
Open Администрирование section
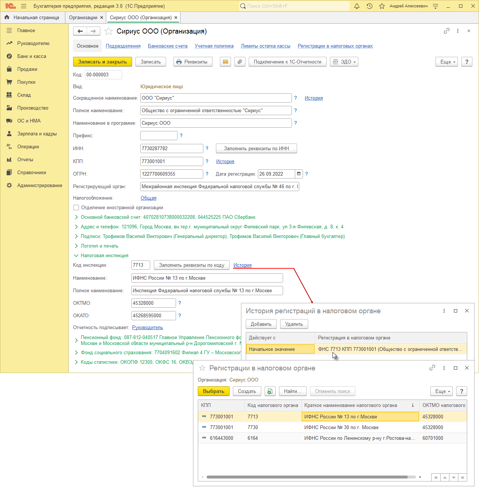[x=39, y=186]
